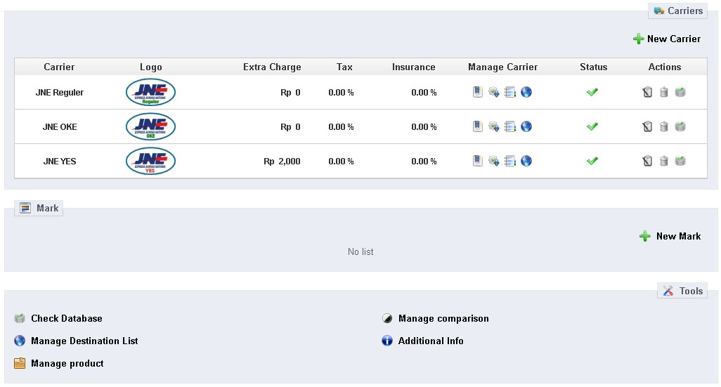The height and width of the screenshot is (387, 721).
Task: Click the list icon in JNE YES row
Action: pos(510,161)
